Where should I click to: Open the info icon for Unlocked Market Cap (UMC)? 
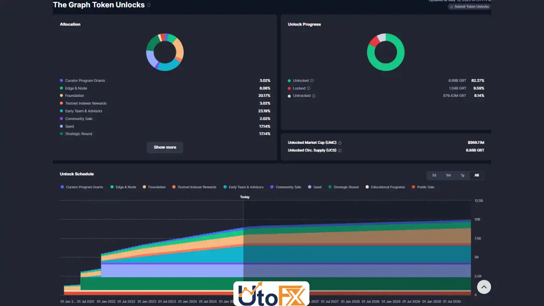click(340, 143)
